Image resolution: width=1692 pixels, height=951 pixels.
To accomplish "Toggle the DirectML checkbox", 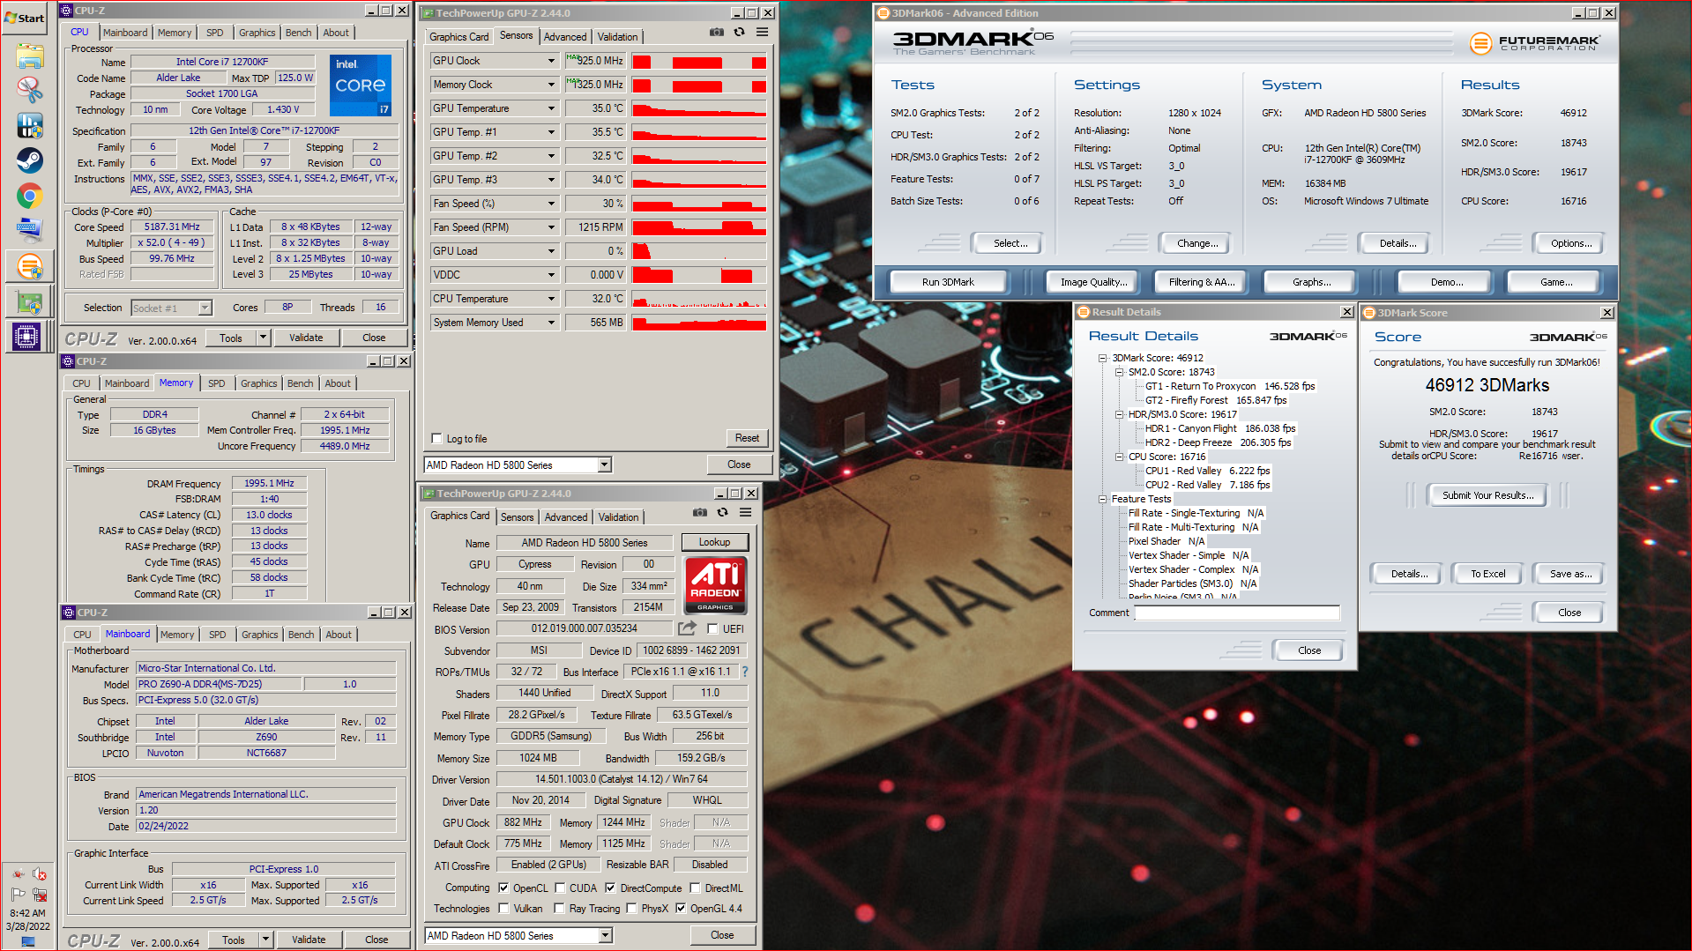I will pos(695,888).
